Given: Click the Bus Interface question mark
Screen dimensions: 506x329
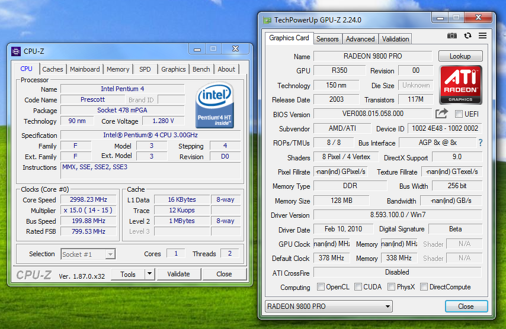Looking at the screenshot, I should click(481, 143).
